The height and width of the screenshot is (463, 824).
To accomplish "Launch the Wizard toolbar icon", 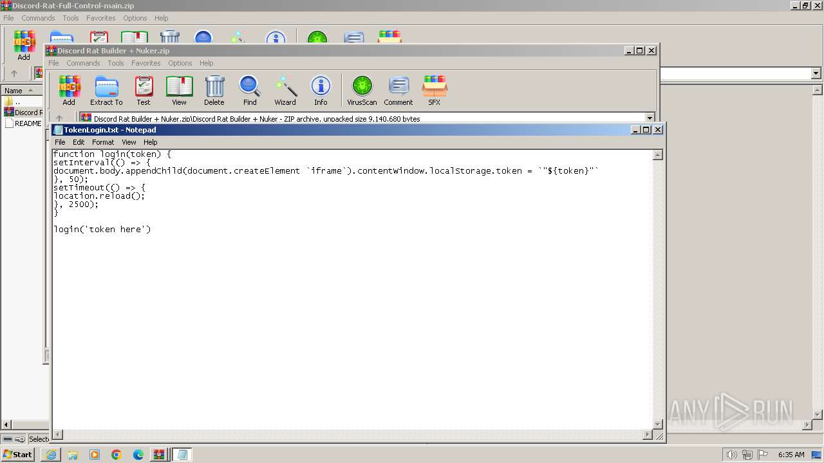I will 285,90.
